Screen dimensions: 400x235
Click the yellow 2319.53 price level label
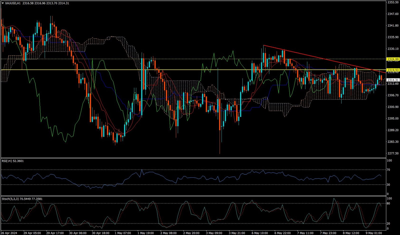point(393,70)
